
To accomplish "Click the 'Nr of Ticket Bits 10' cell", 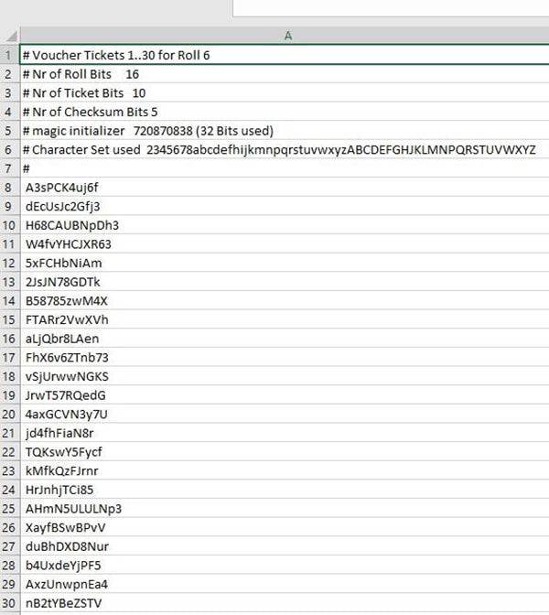I will (85, 92).
